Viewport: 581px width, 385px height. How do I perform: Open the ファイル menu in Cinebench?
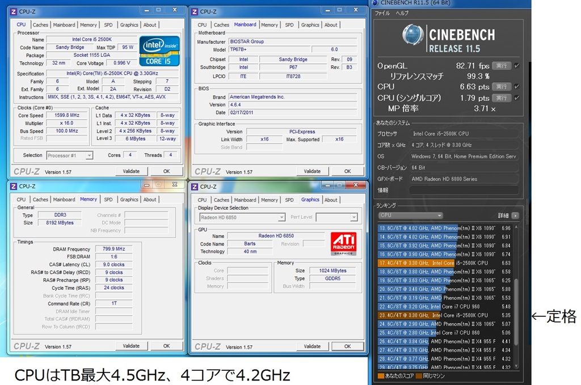coord(382,14)
